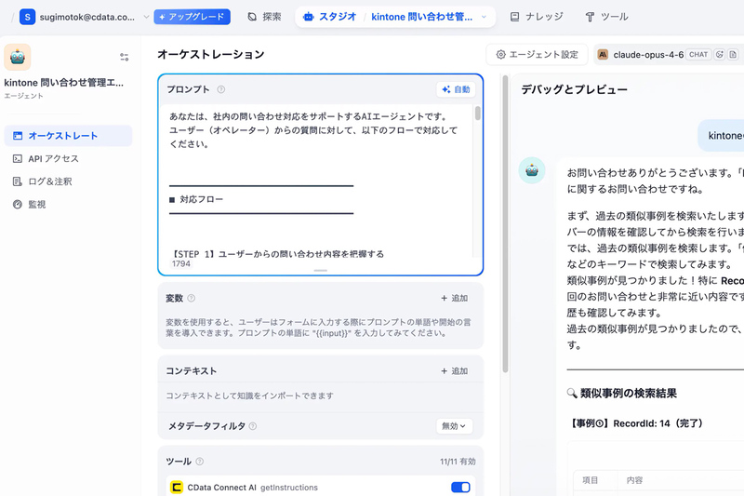Click the prompt editor resize handle
744x496 pixels.
pyautogui.click(x=321, y=271)
